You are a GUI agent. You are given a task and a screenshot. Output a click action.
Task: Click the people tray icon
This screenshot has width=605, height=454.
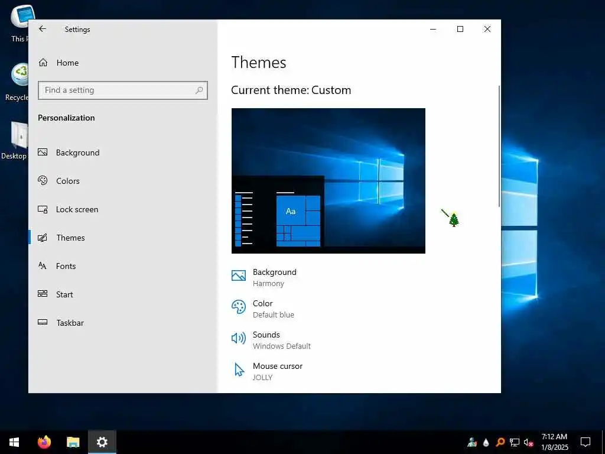(x=472, y=442)
